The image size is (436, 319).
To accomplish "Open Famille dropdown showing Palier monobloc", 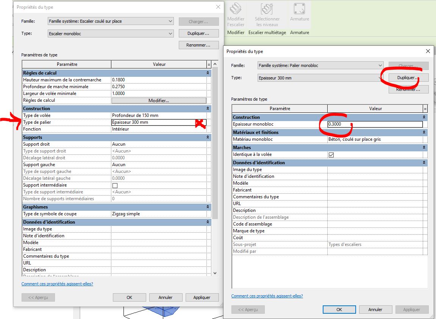I will (x=320, y=65).
